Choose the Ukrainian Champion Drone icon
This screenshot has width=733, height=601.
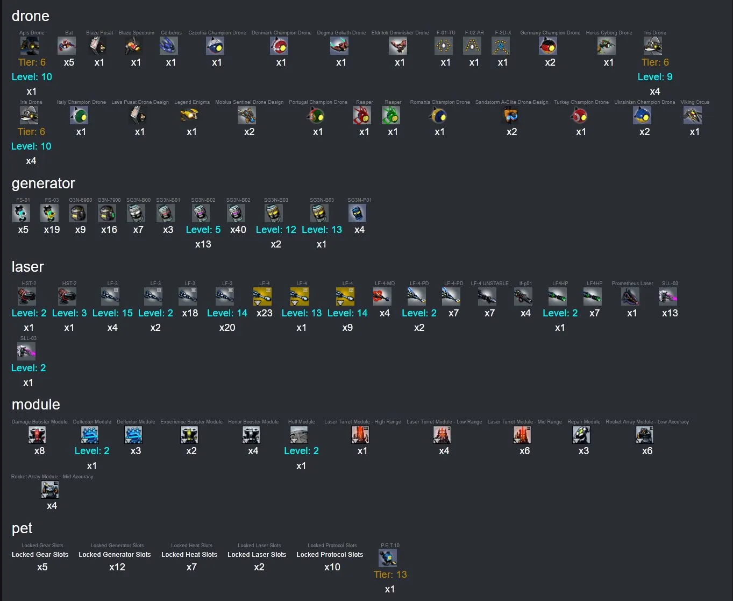tap(642, 116)
